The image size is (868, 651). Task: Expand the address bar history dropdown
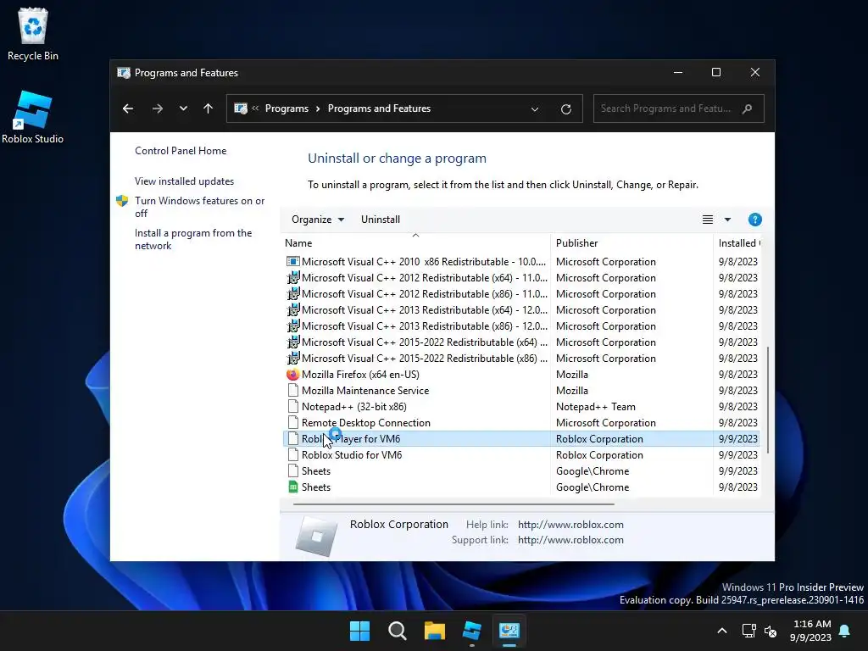click(x=535, y=109)
